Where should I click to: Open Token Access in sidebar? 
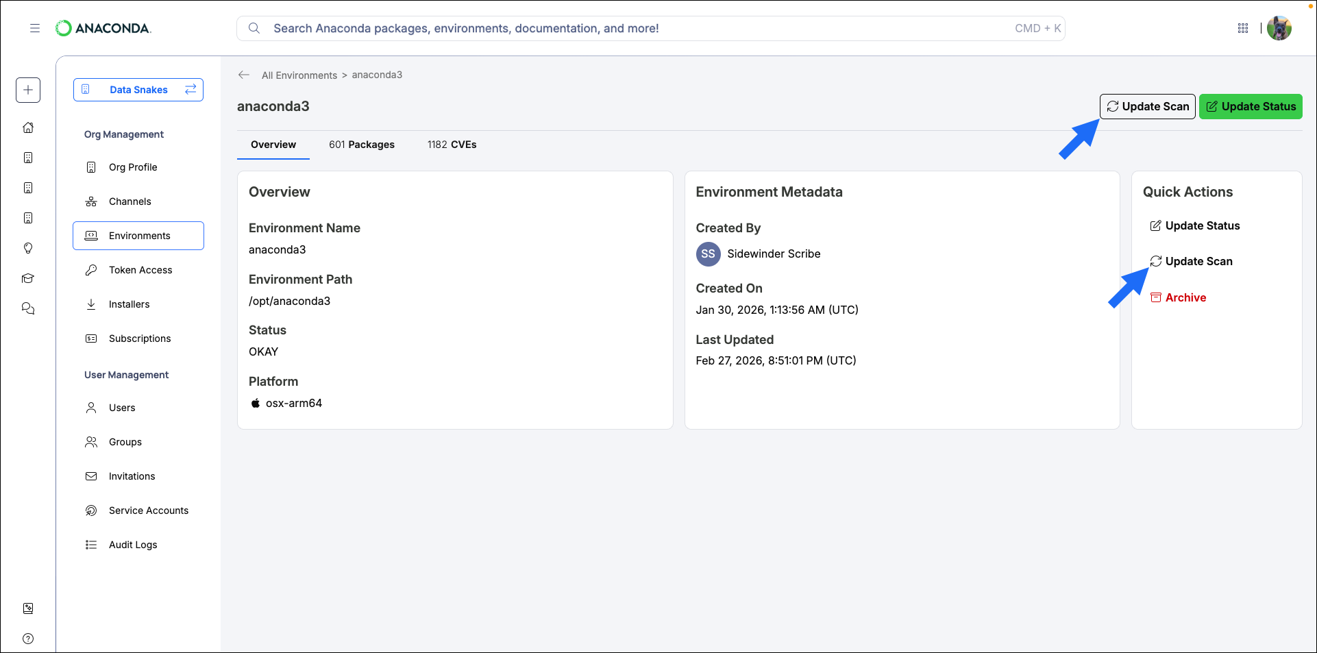[x=138, y=270]
